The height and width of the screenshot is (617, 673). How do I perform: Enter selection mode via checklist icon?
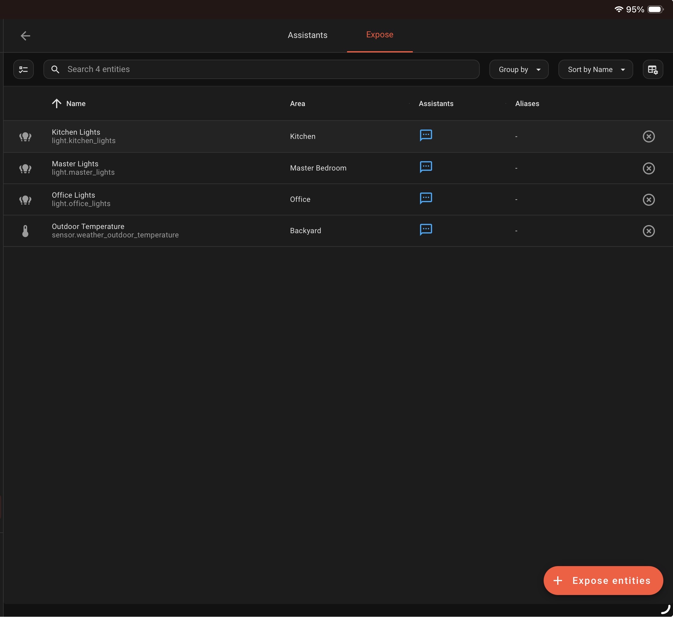click(24, 70)
